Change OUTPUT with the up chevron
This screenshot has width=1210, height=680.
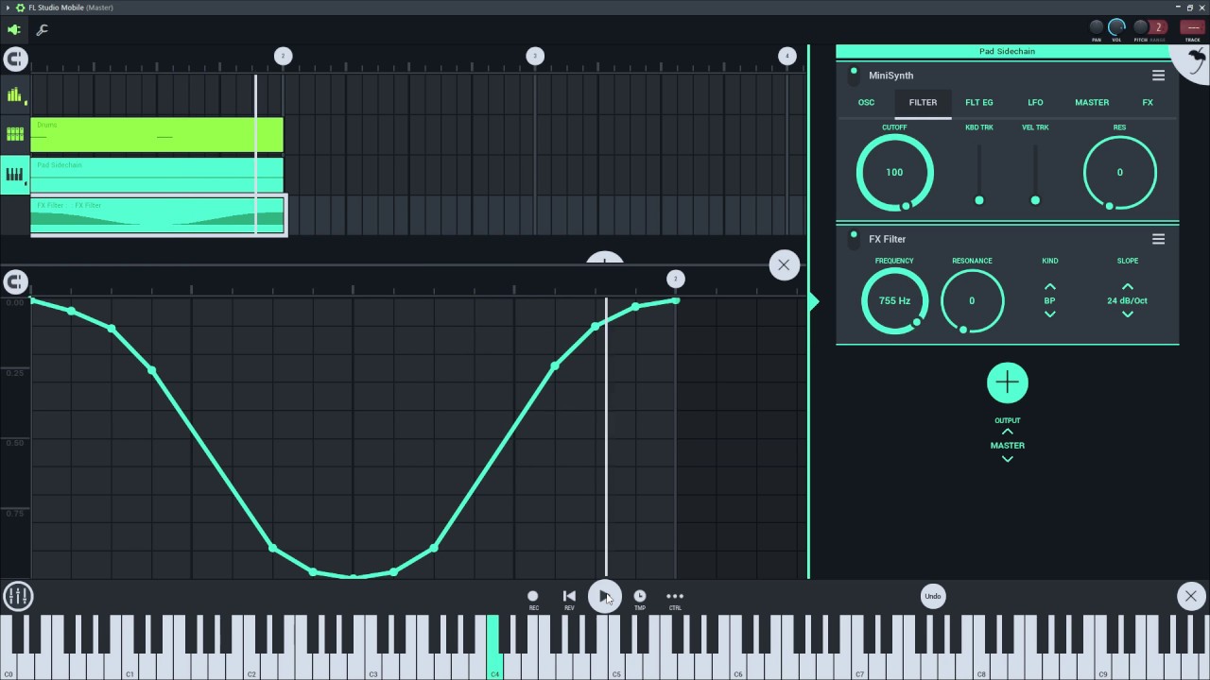click(1008, 432)
